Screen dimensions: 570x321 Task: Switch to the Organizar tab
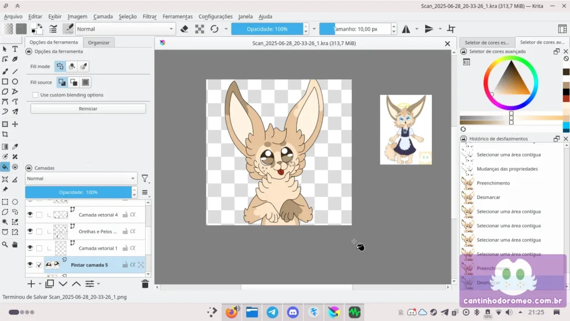(99, 42)
